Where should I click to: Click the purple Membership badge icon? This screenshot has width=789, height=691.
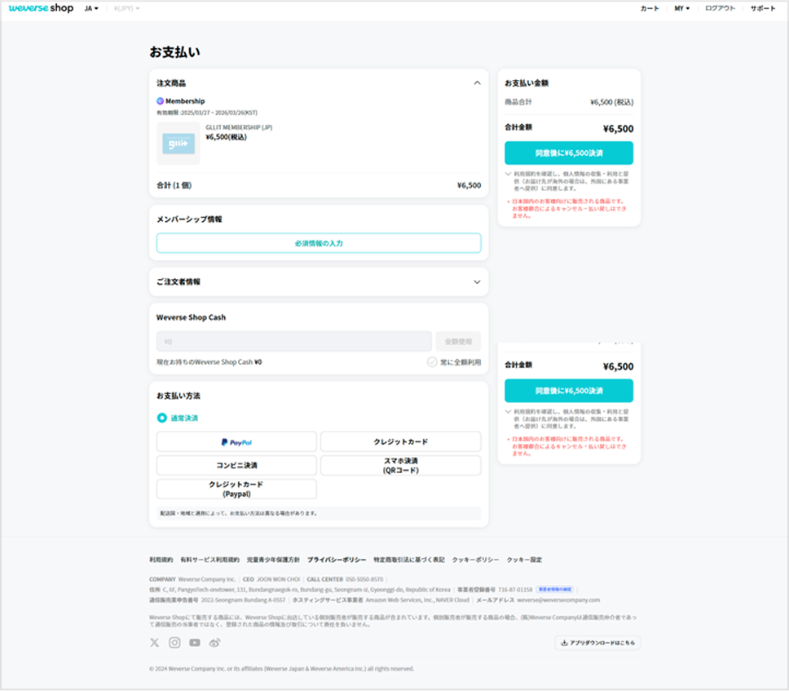[x=160, y=100]
